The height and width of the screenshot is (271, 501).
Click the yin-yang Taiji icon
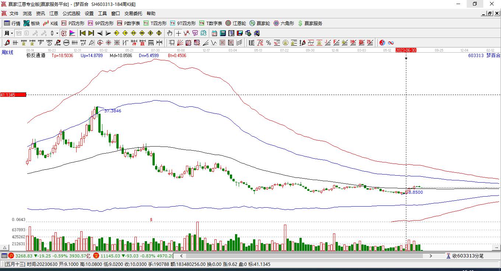coord(382,43)
